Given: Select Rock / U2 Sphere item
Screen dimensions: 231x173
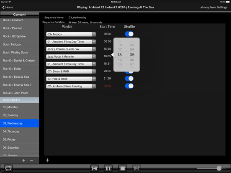Looking at the screenshot, I should 19,36.
